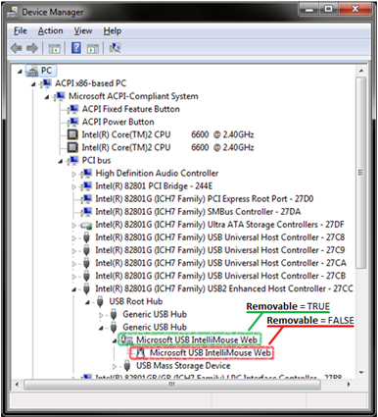Click the first Intel Core2 CPU icon
This screenshot has width=378, height=417.
pyautogui.click(x=72, y=134)
